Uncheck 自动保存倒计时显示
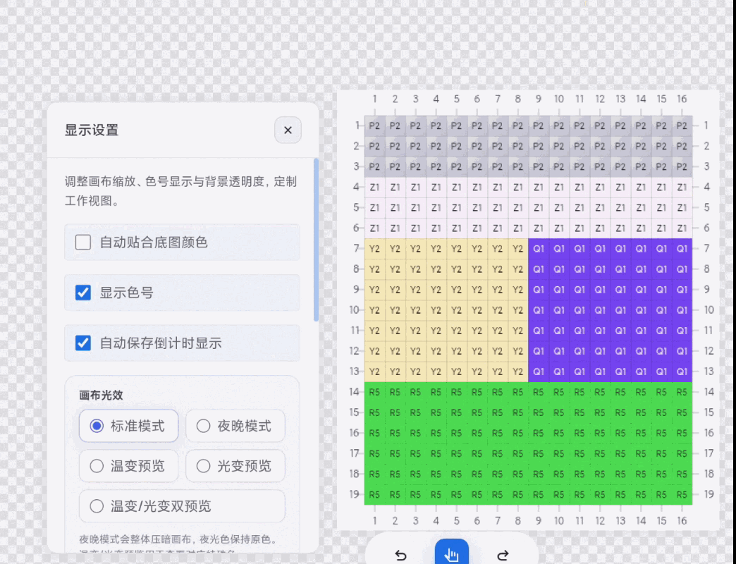 (82, 343)
